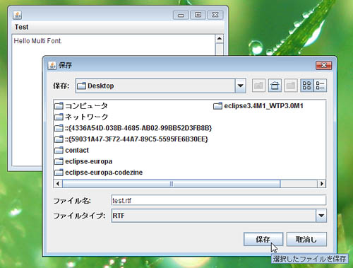Open the Test menu
Screen dimensions: 353x268
[22, 27]
